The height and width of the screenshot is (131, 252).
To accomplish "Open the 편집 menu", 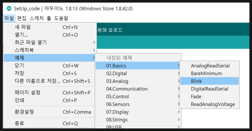I will (x=22, y=18).
